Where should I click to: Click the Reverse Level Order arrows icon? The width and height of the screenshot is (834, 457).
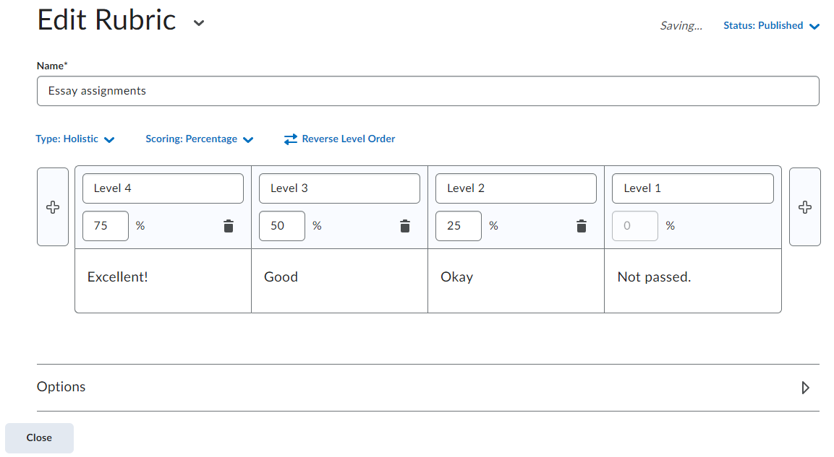point(291,139)
